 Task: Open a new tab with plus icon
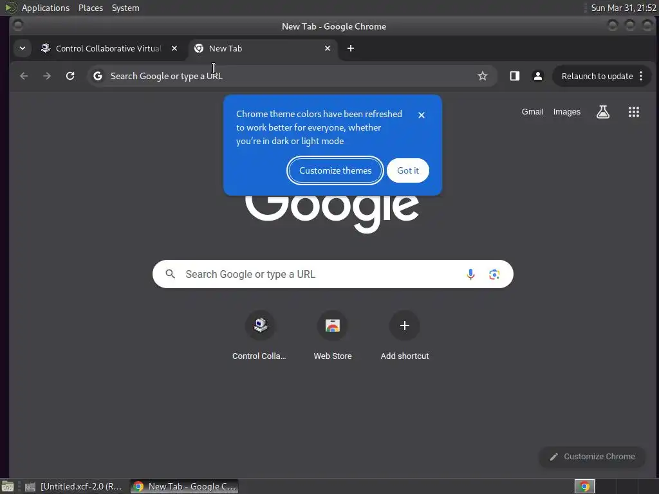(x=351, y=48)
